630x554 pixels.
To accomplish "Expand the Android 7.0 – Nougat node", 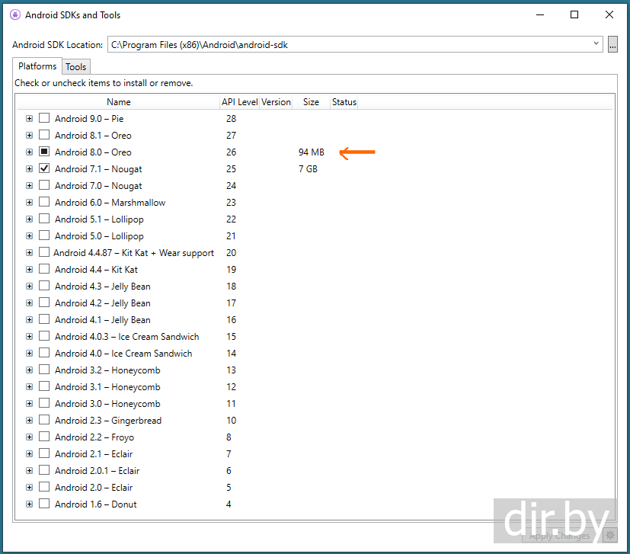I will pyautogui.click(x=29, y=185).
